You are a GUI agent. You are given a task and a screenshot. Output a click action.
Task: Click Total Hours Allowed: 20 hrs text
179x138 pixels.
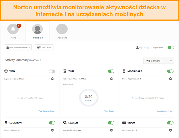(74, 79)
